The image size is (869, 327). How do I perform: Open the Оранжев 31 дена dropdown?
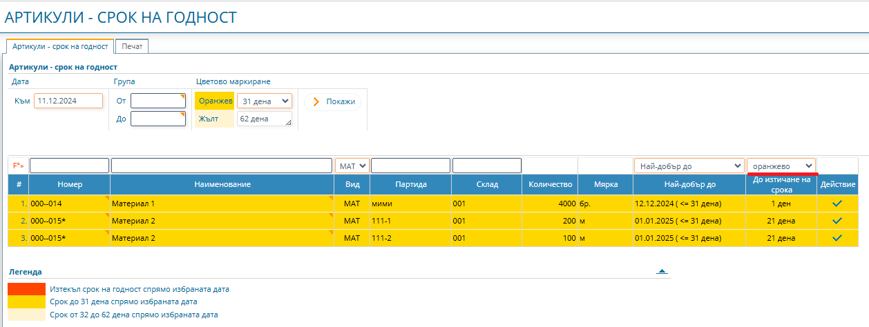tap(264, 101)
